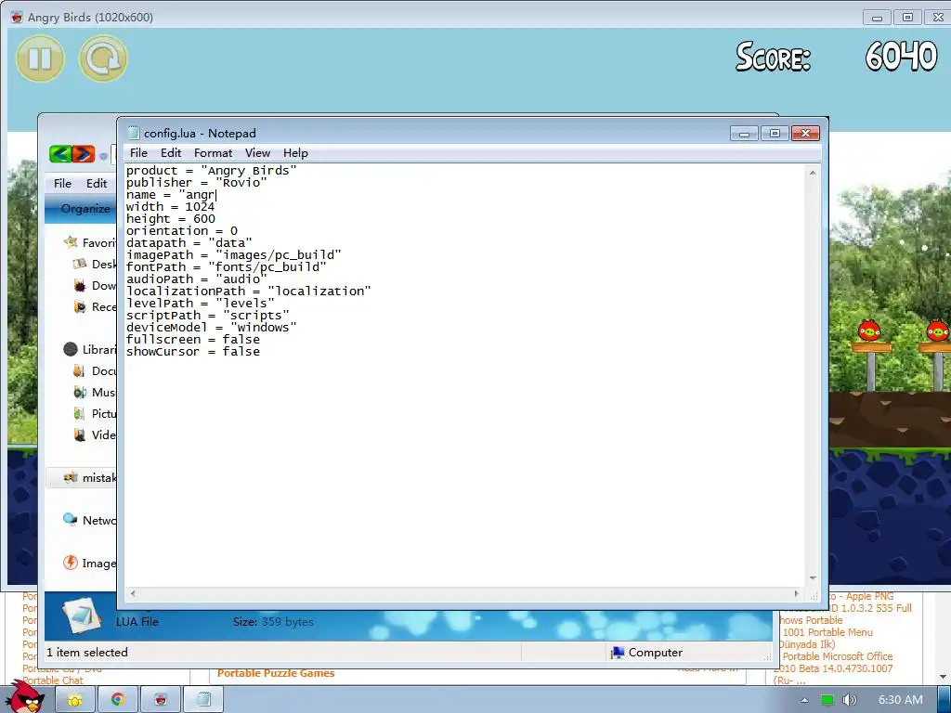Open Downloads in the Explorer sidebar
This screenshot has width=951, height=713.
click(x=95, y=286)
